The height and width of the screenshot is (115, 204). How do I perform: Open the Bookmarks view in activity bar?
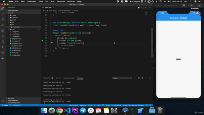[3, 42]
